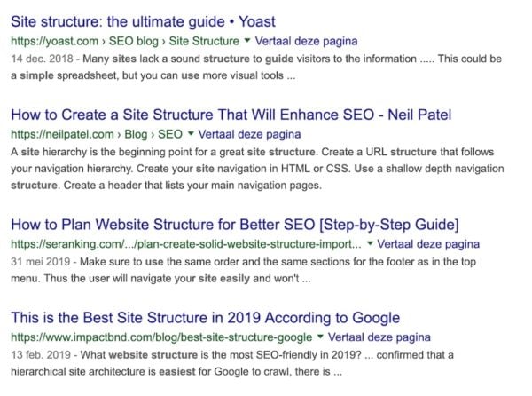Click the green seranking.com URL text
This screenshot has width=532, height=396.
[184, 243]
